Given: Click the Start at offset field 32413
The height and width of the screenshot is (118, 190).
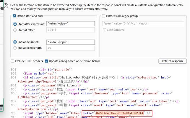Looking at the screenshot, I should click(x=71, y=30).
